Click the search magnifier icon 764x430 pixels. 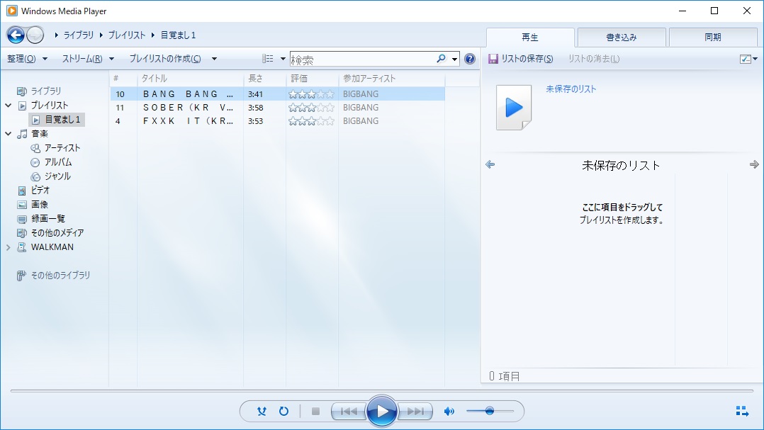tap(441, 59)
